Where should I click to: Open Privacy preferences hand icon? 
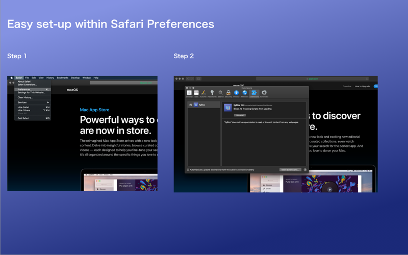pyautogui.click(x=236, y=93)
